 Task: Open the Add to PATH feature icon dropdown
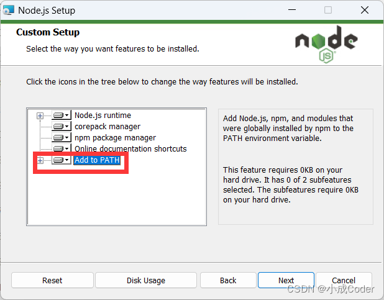tap(61, 160)
